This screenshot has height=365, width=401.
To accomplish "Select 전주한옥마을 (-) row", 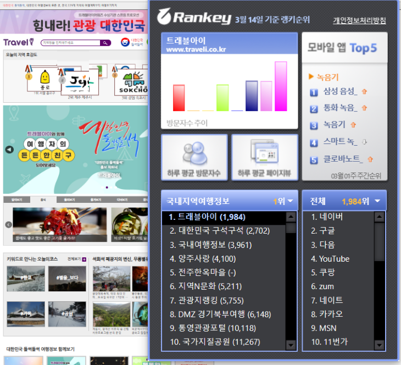I will pyautogui.click(x=224, y=272).
